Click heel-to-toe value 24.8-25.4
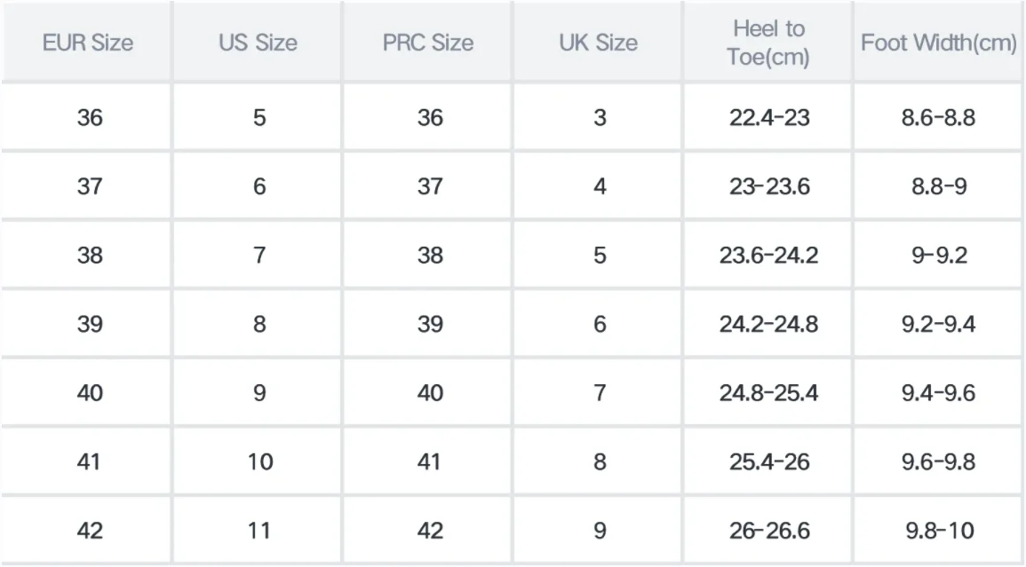Screen dimensions: 1026x567 (x=768, y=392)
